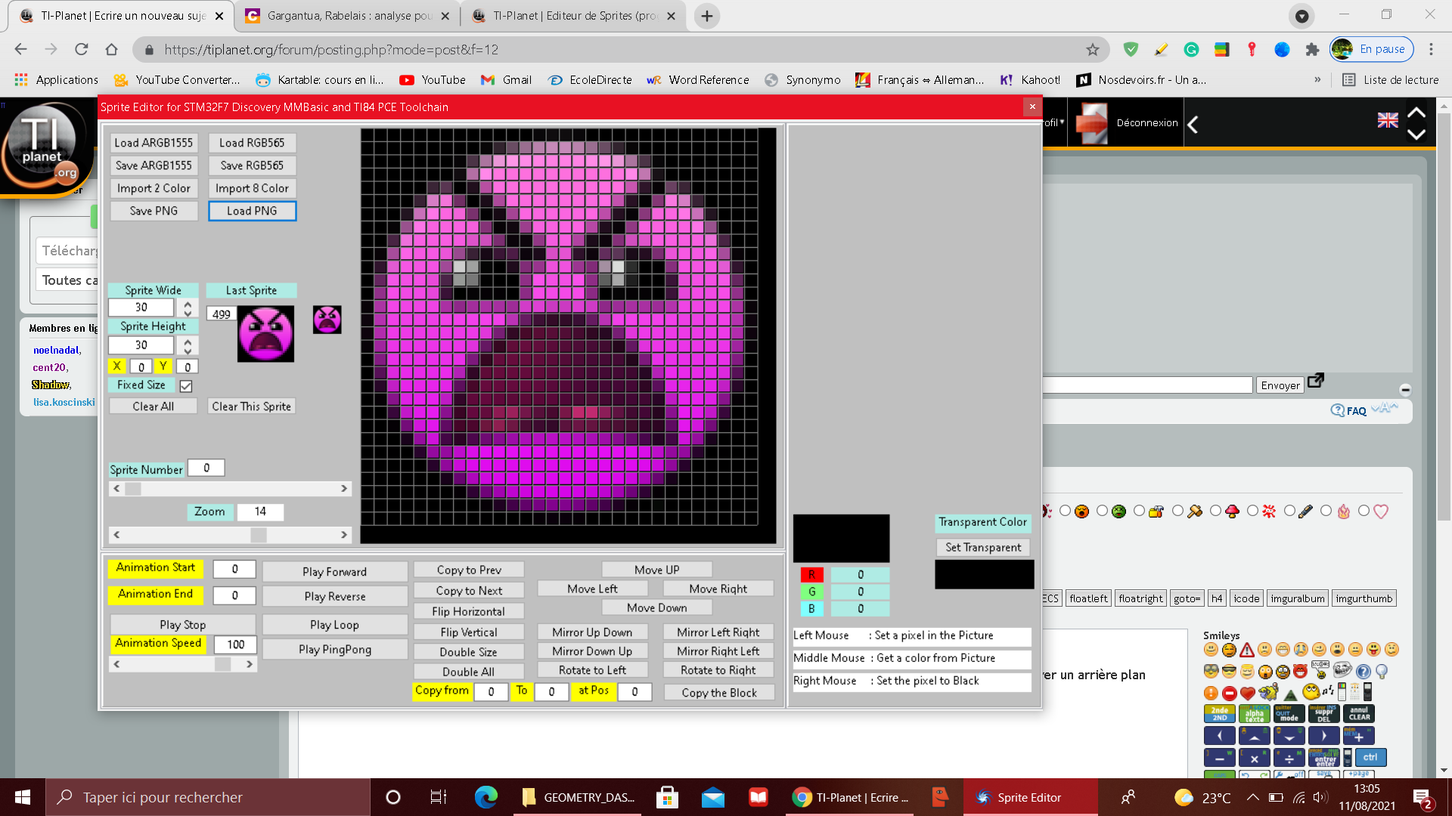Select the pen topic icon radio

click(1289, 511)
